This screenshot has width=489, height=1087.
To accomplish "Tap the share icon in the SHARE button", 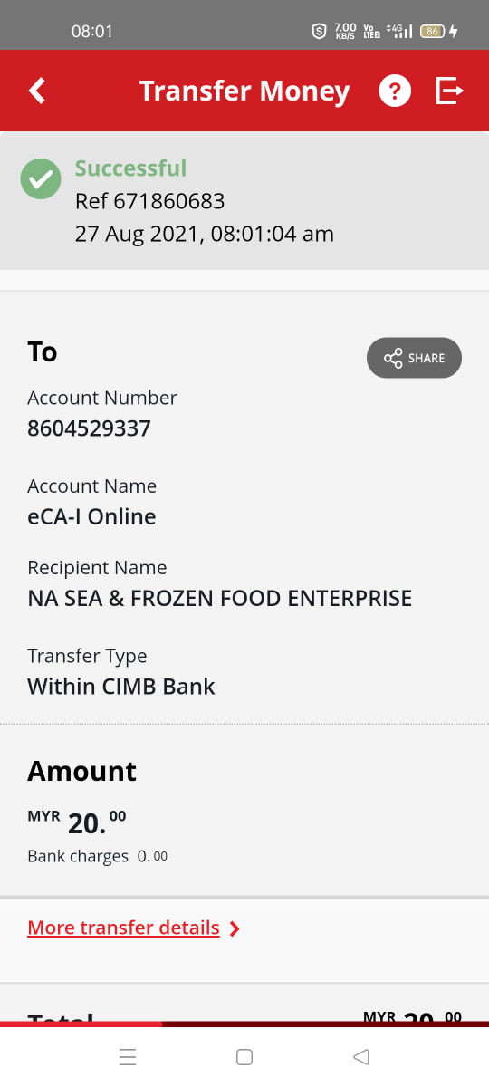I will pos(393,358).
